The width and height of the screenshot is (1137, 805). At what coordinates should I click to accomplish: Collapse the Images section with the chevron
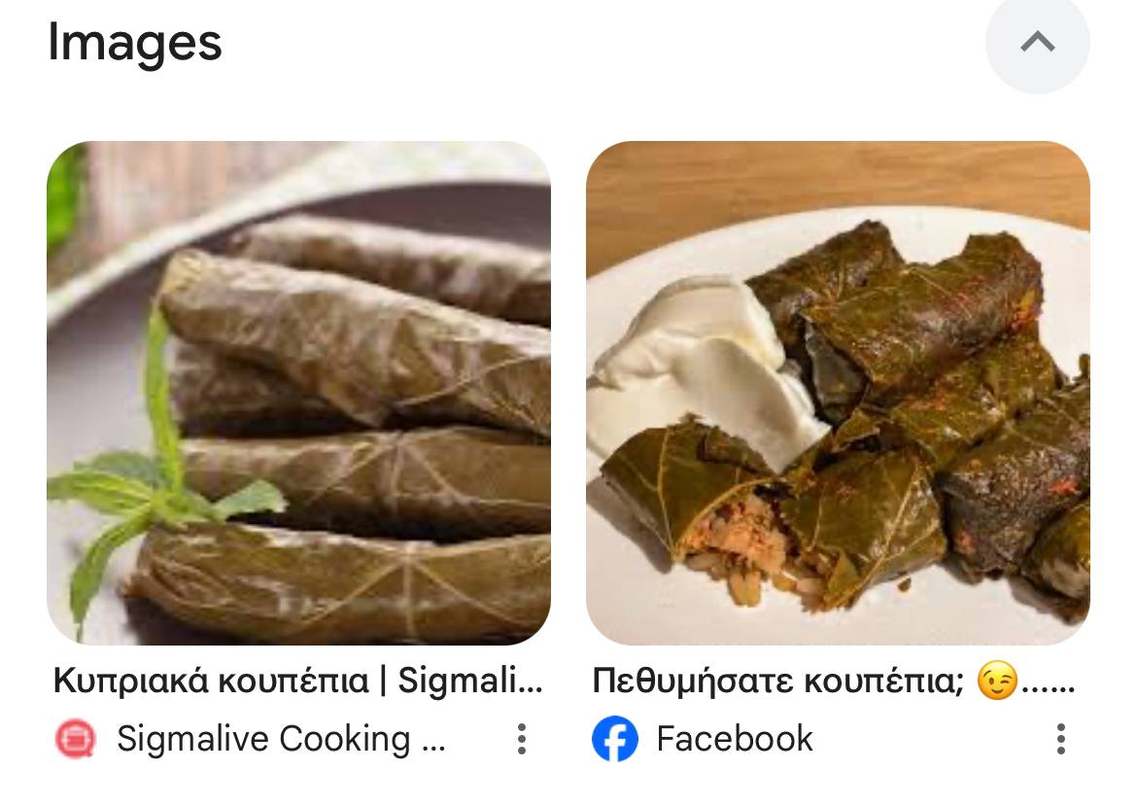coord(1037,42)
